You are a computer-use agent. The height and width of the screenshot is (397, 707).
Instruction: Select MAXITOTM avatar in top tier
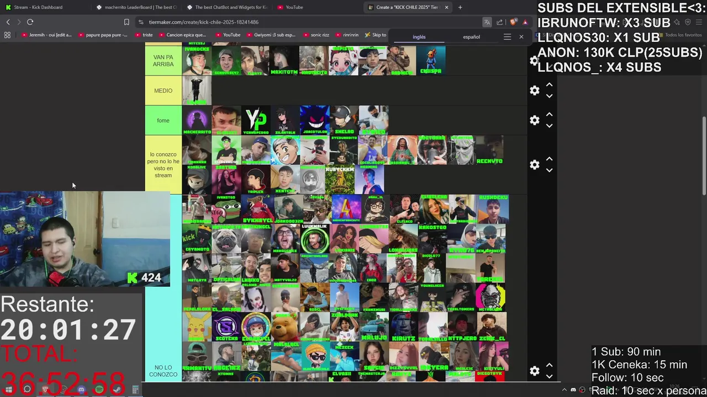(x=284, y=61)
